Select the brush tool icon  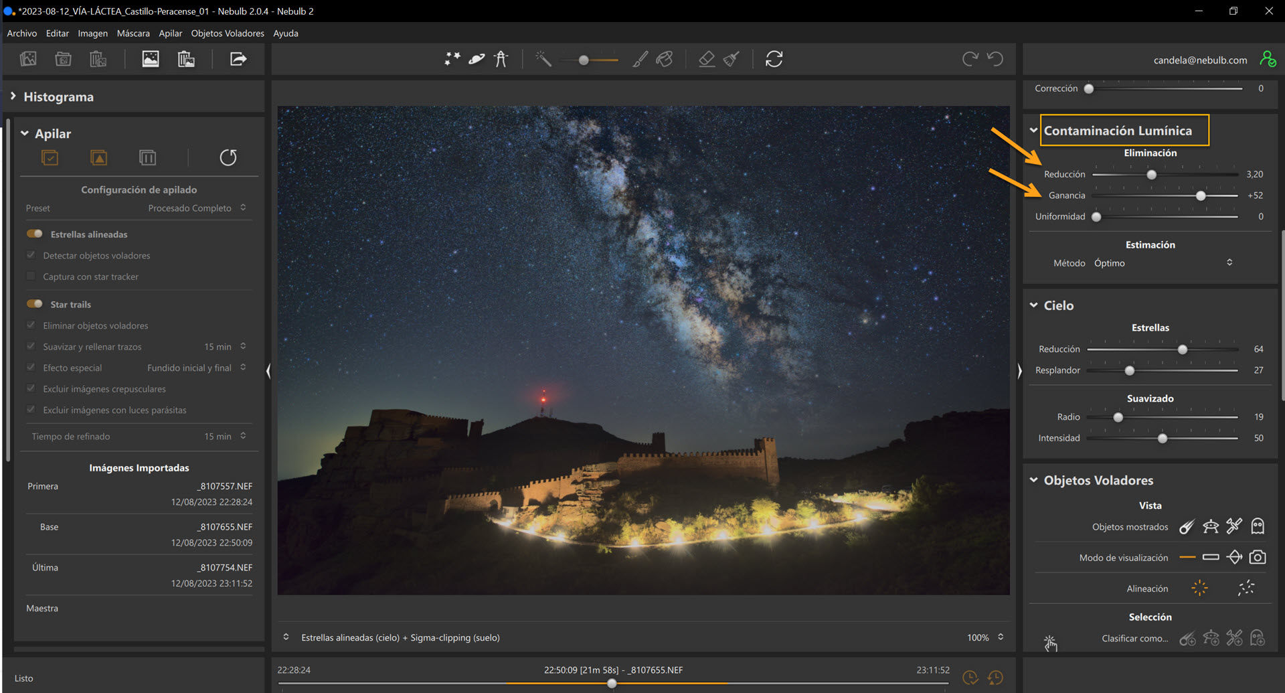(640, 60)
